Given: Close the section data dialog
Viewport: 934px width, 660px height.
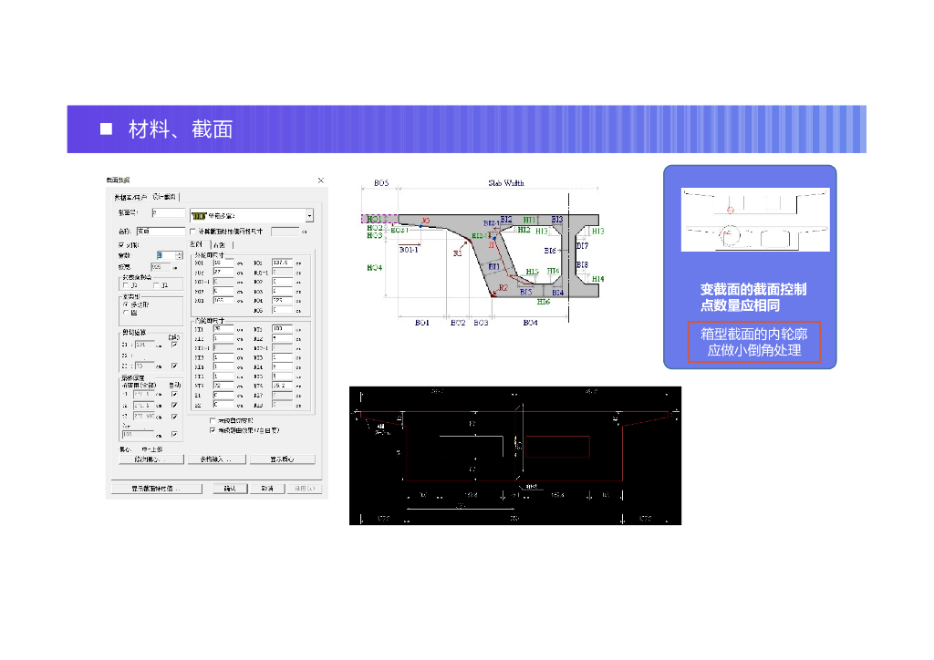Looking at the screenshot, I should point(321,180).
